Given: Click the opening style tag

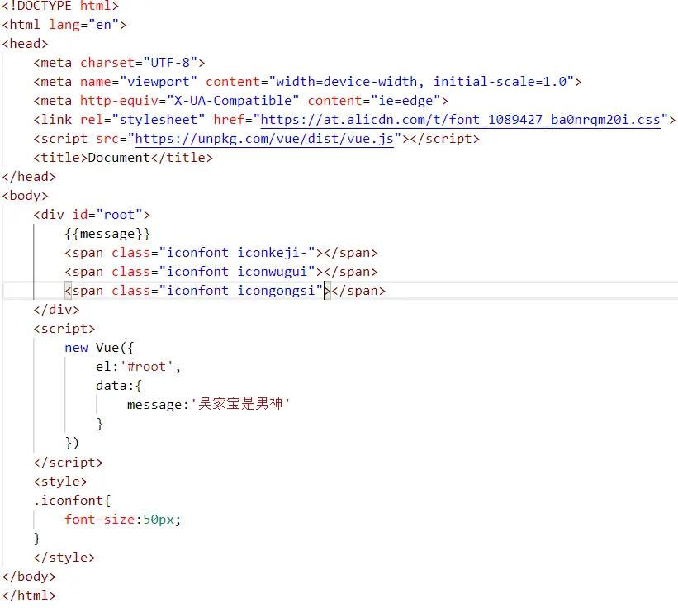Looking at the screenshot, I should [x=60, y=482].
